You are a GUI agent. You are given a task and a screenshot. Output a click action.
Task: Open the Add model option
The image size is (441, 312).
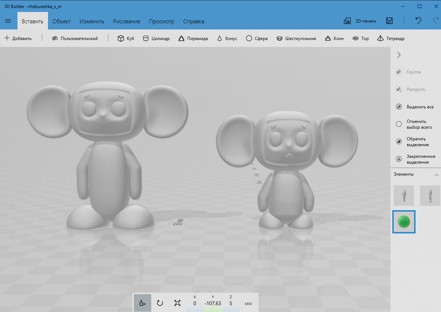point(18,39)
